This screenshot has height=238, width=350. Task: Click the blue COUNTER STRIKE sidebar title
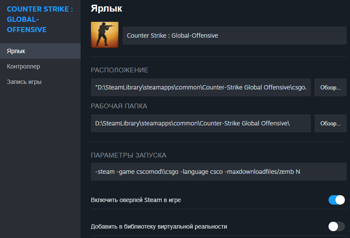pyautogui.click(x=40, y=20)
